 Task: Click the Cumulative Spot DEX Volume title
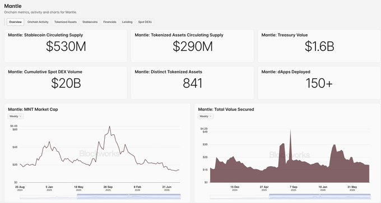[x=45, y=72]
